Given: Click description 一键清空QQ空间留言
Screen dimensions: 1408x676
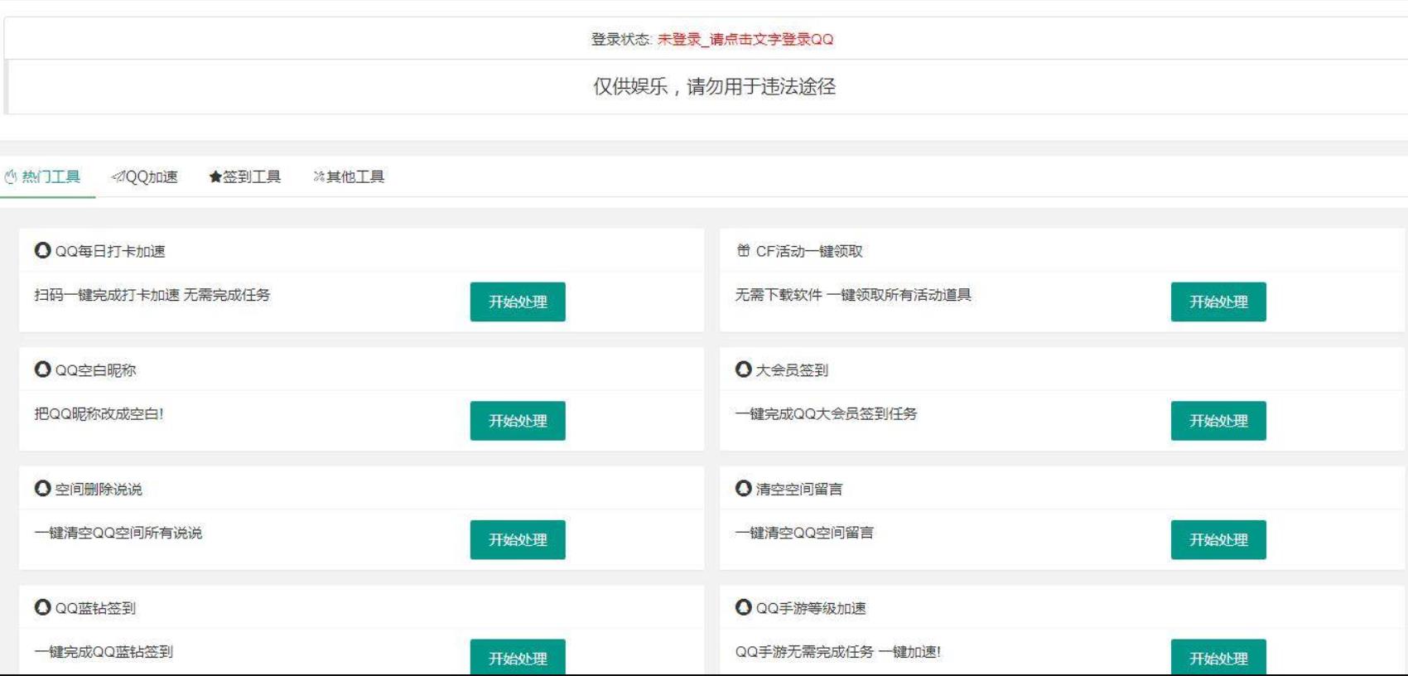Looking at the screenshot, I should tap(804, 533).
